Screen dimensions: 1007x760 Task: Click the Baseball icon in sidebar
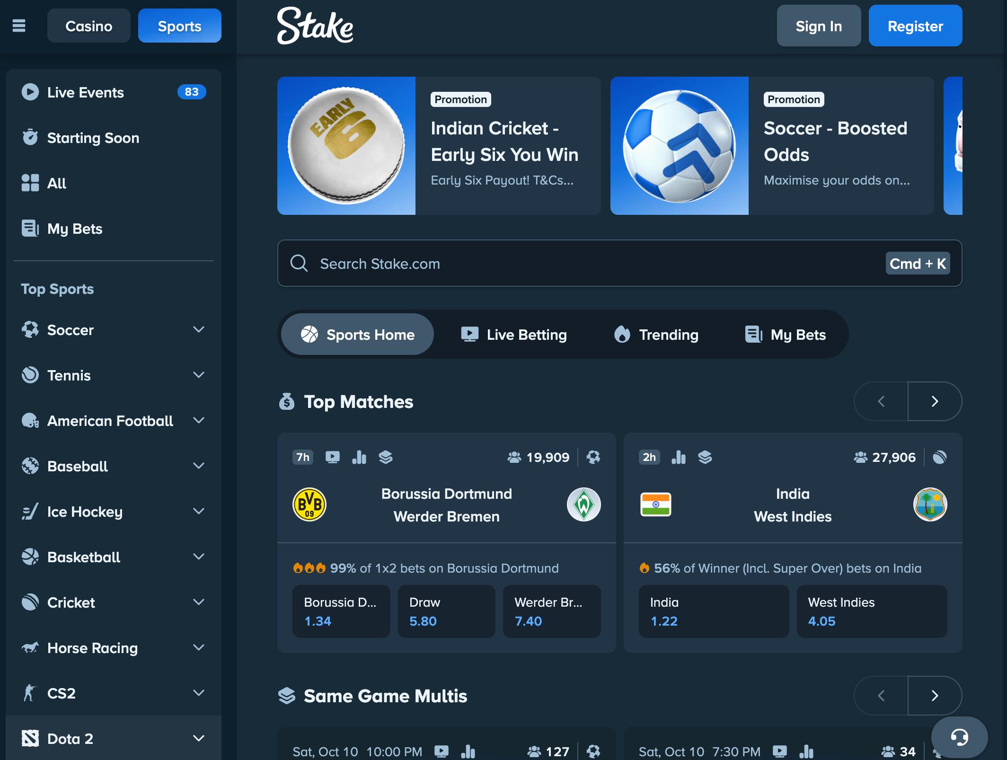pyautogui.click(x=30, y=466)
